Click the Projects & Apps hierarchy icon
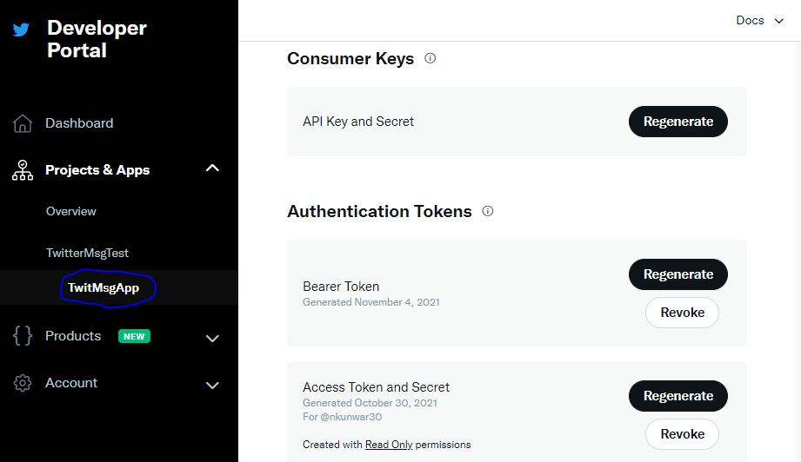The width and height of the screenshot is (801, 462). pos(23,170)
